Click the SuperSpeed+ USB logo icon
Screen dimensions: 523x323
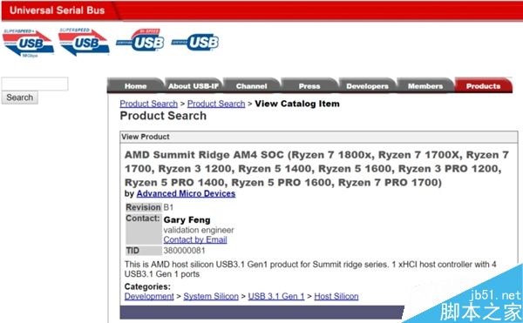pyautogui.click(x=28, y=43)
